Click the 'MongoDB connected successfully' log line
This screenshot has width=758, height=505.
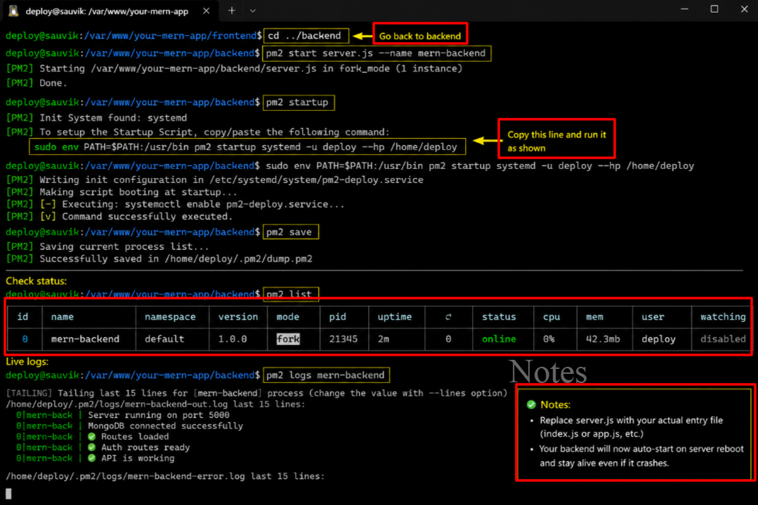[x=165, y=426]
